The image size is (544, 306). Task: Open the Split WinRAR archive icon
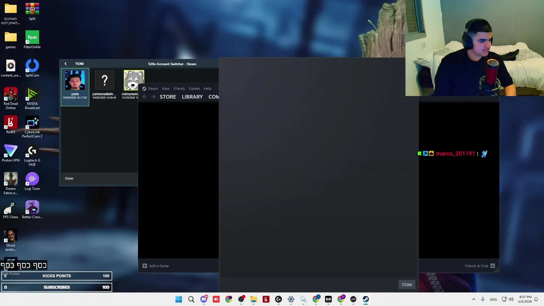(x=32, y=11)
